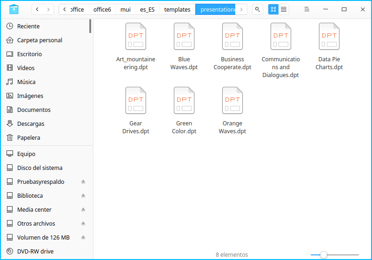Select Orange Waves.dpt file
This screenshot has width=372, height=260.
232,110
